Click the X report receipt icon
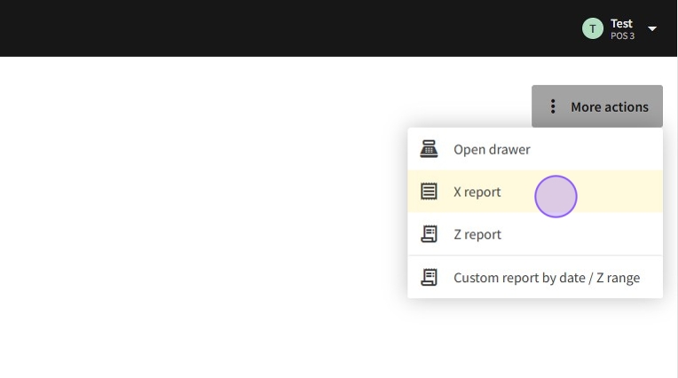 [429, 192]
